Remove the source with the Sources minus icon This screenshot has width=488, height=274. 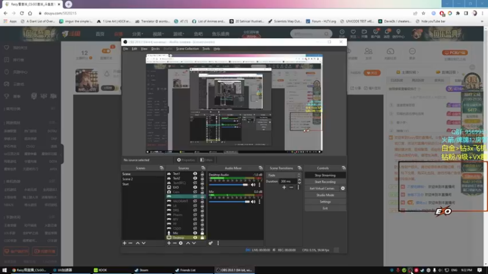[x=174, y=243]
